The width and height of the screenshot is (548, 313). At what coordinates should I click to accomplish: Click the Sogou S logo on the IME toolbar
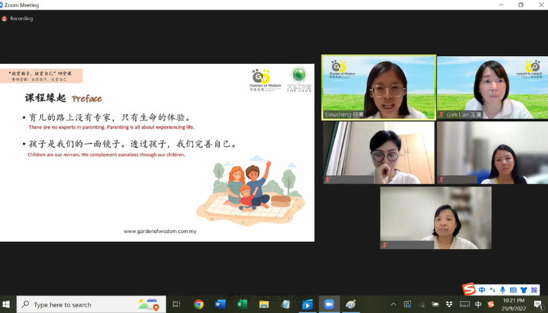[x=469, y=290]
